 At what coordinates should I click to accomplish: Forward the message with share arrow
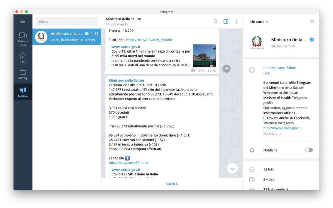(227, 69)
